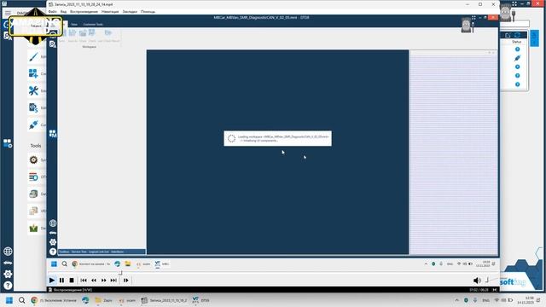
Task: Show hidden system tray icons
Action: (457, 300)
